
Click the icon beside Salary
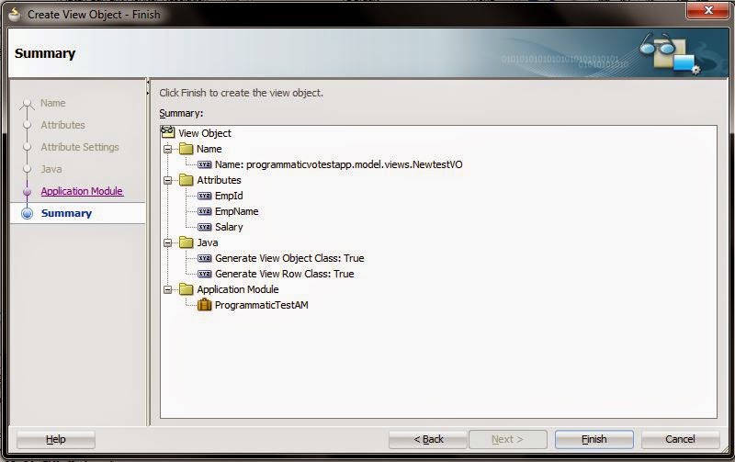pos(204,227)
